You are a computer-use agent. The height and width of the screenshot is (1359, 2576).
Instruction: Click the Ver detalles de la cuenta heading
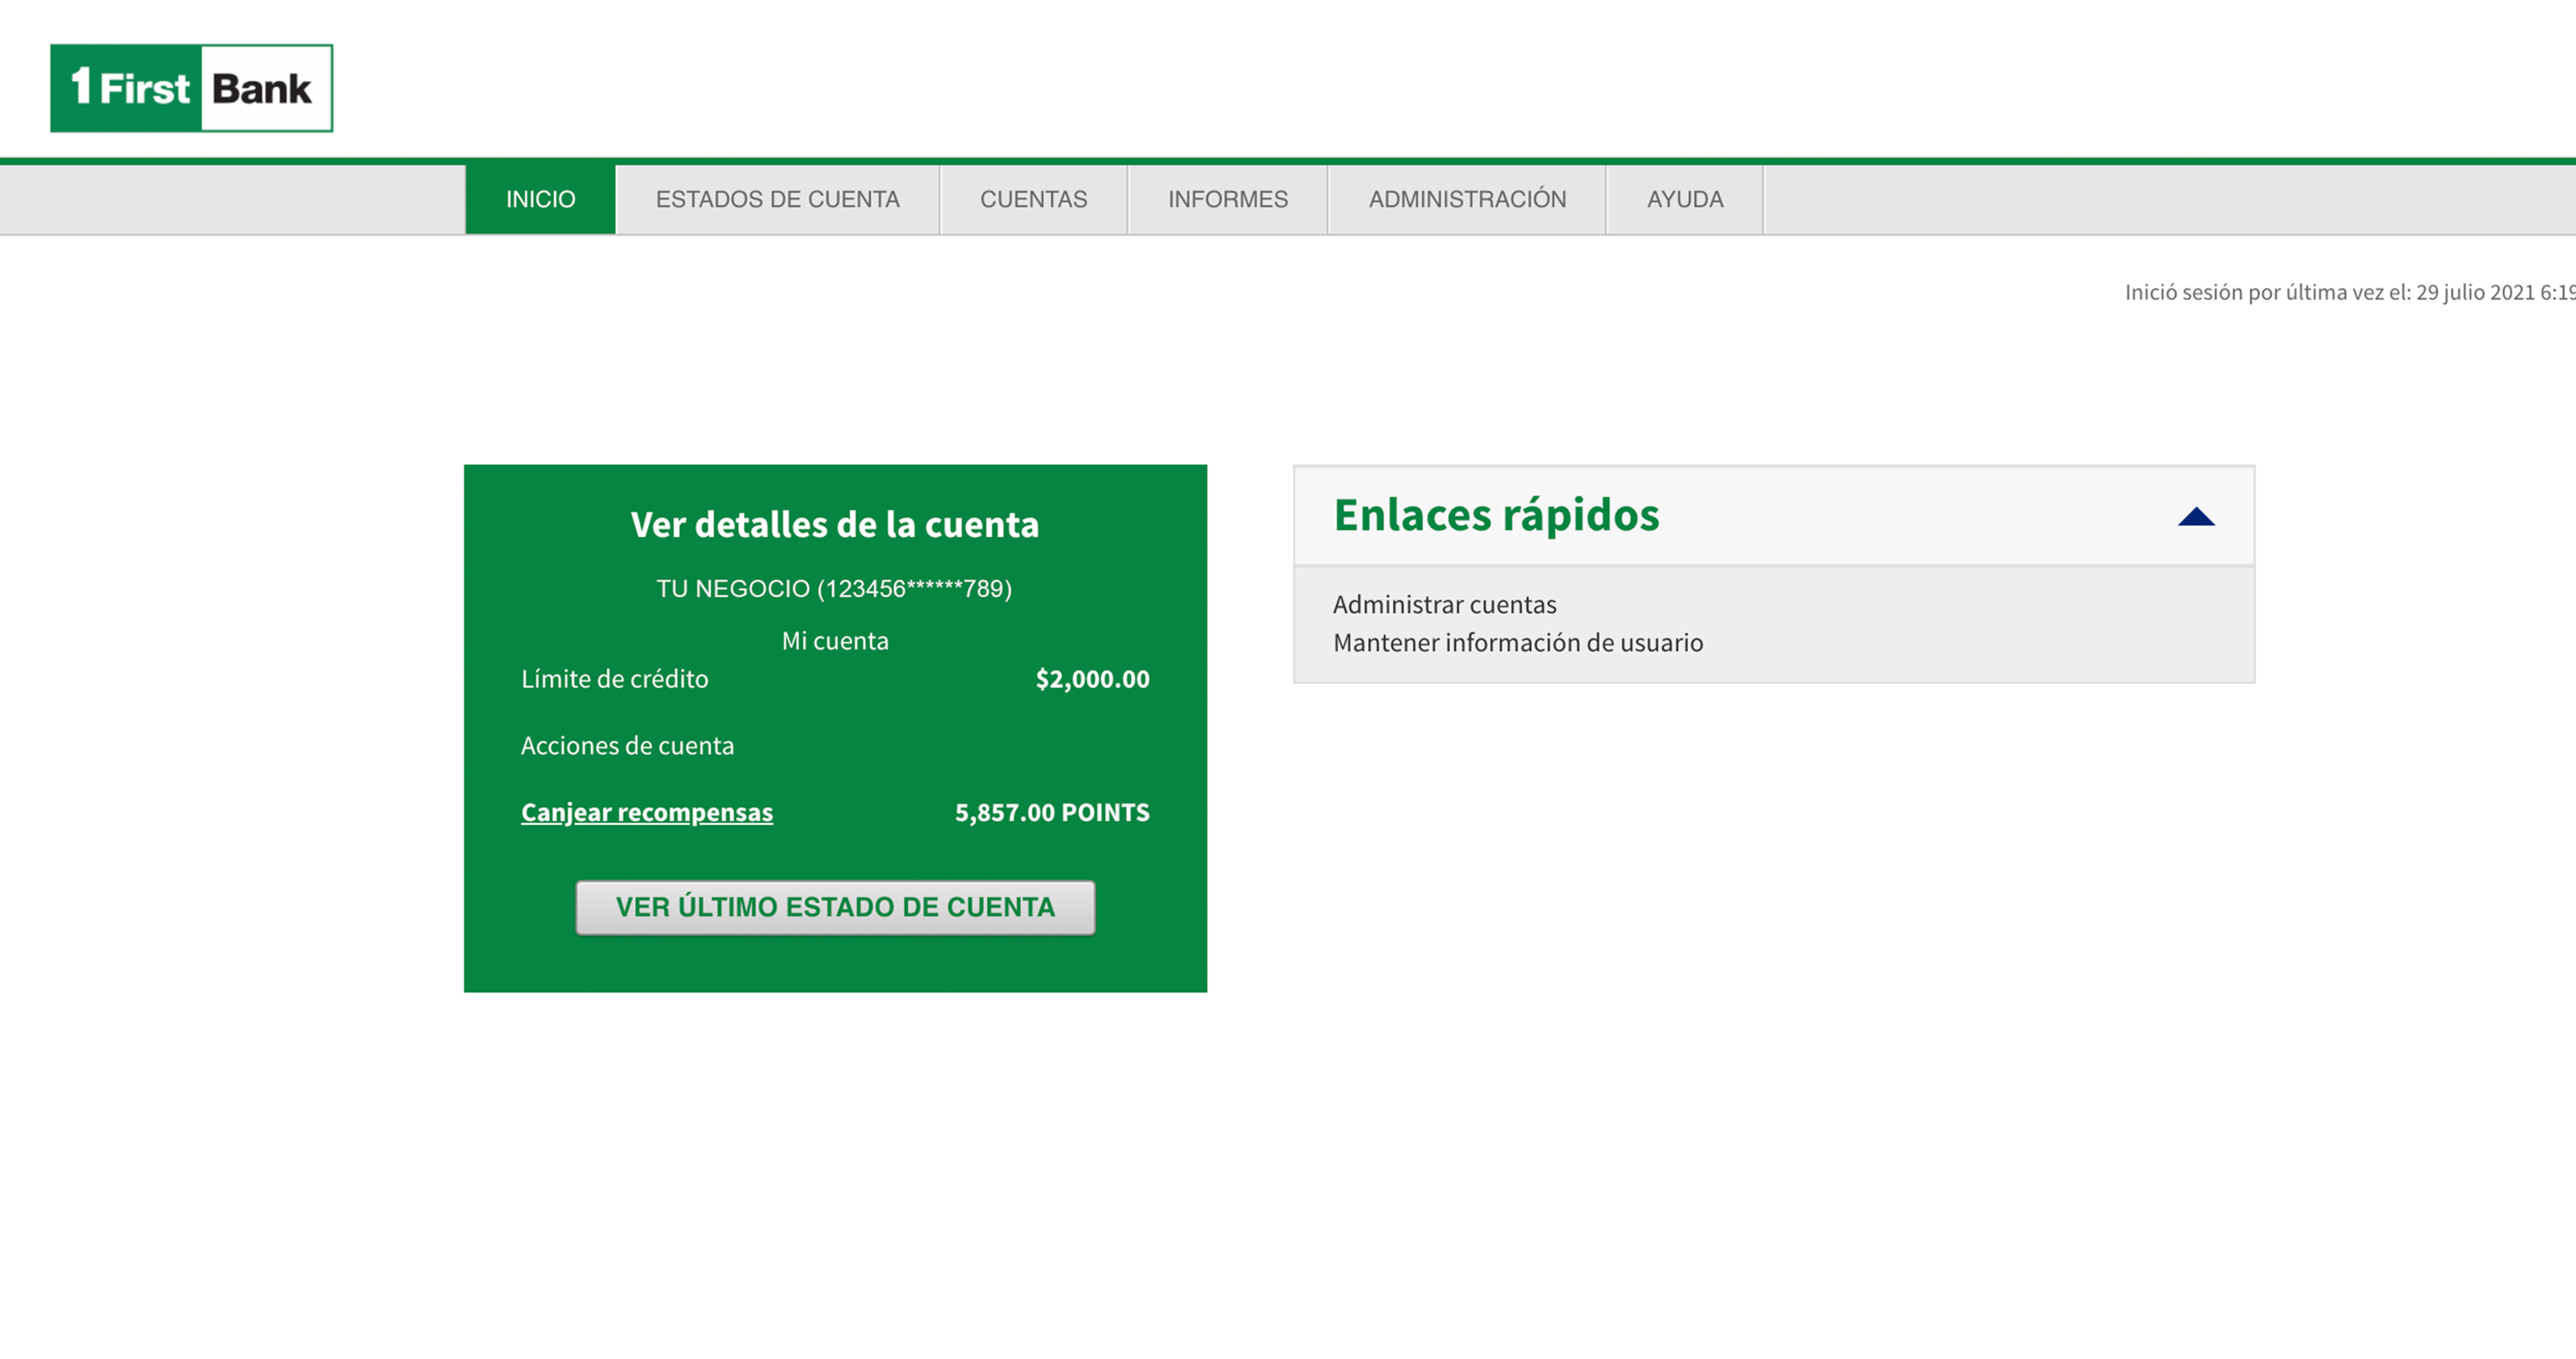[835, 524]
